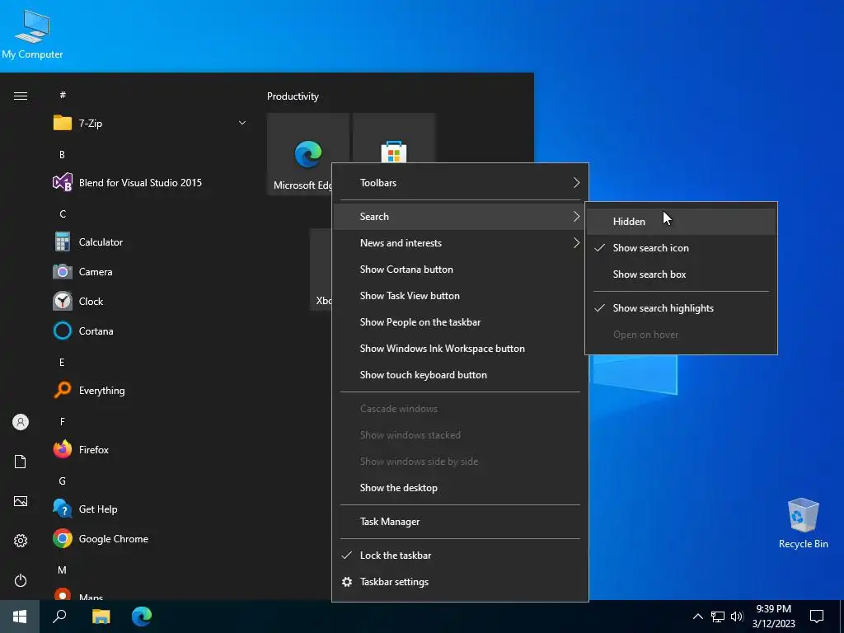Open File Explorer from the taskbar
The image size is (844, 633).
click(x=101, y=617)
